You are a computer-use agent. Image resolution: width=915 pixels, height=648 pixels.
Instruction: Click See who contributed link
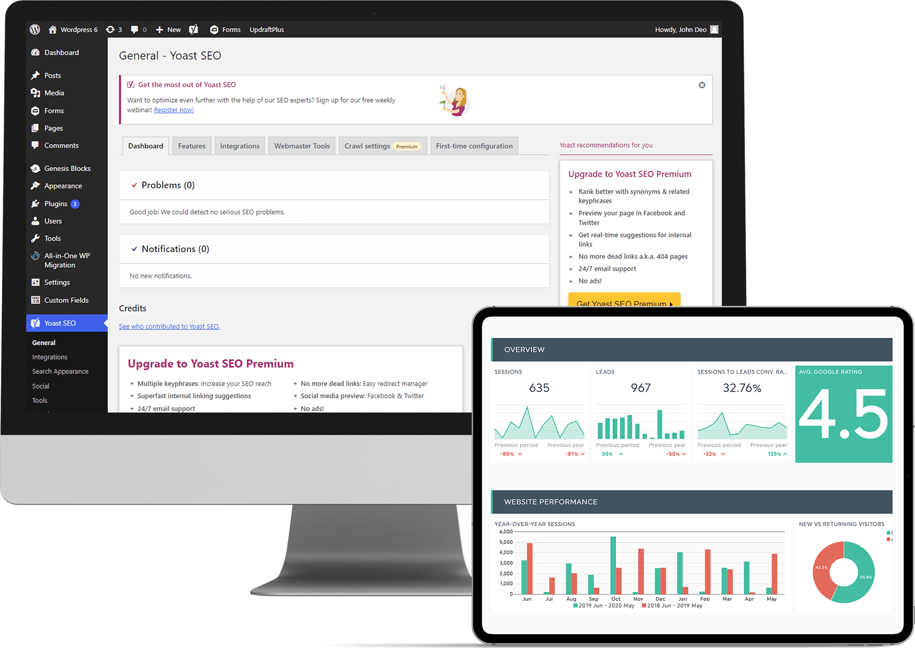click(169, 325)
